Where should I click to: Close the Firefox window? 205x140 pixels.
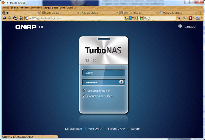coord(199,2)
